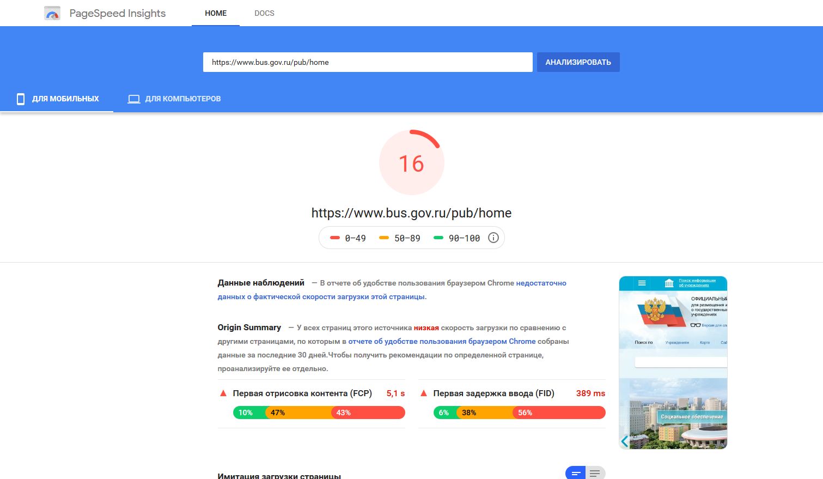Click the FID value 389 ms

coord(590,393)
